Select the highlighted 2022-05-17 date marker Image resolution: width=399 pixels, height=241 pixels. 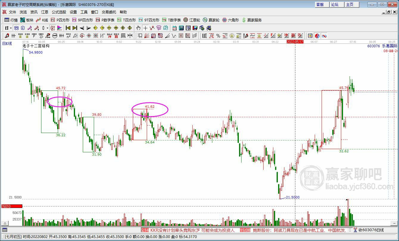(x=295, y=42)
